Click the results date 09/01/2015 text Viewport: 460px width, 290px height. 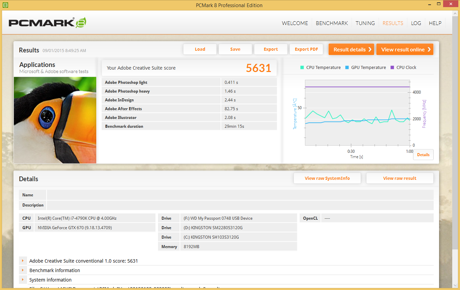point(64,51)
